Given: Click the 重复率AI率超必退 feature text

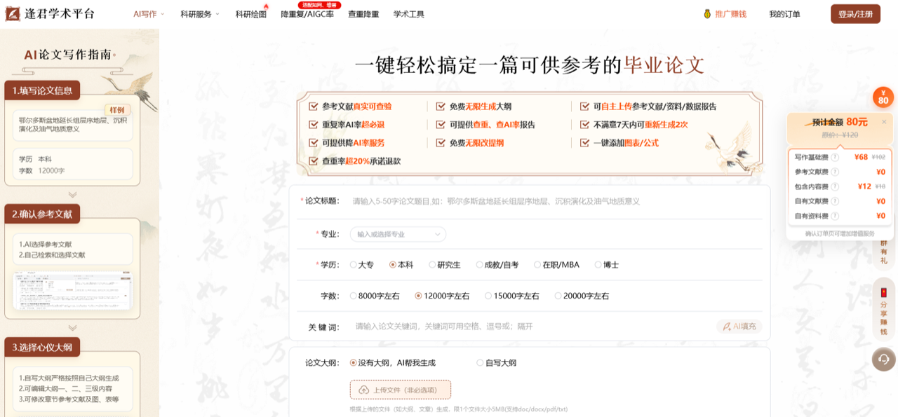Looking at the screenshot, I should click(353, 125).
